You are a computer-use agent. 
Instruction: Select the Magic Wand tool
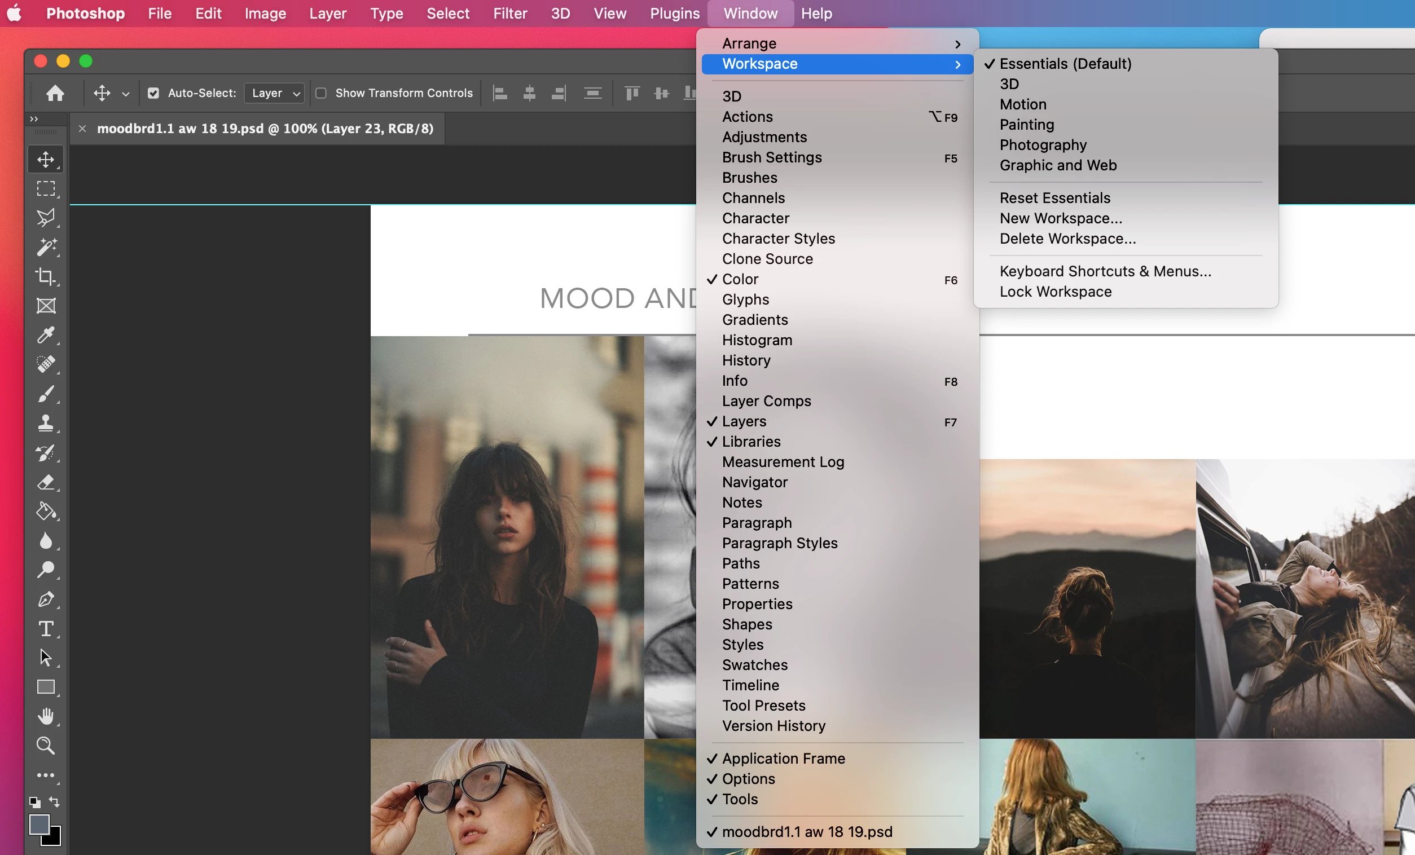tap(46, 248)
